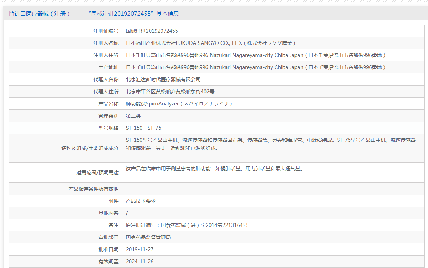Select expiry date 2024-11-26

tap(140, 262)
